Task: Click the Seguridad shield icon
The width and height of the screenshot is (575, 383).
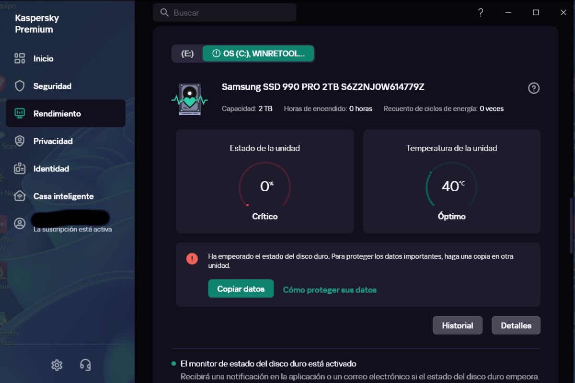Action: (20, 86)
